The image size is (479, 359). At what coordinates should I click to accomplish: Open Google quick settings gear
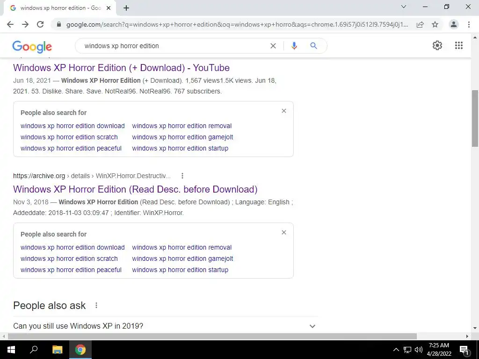point(437,45)
